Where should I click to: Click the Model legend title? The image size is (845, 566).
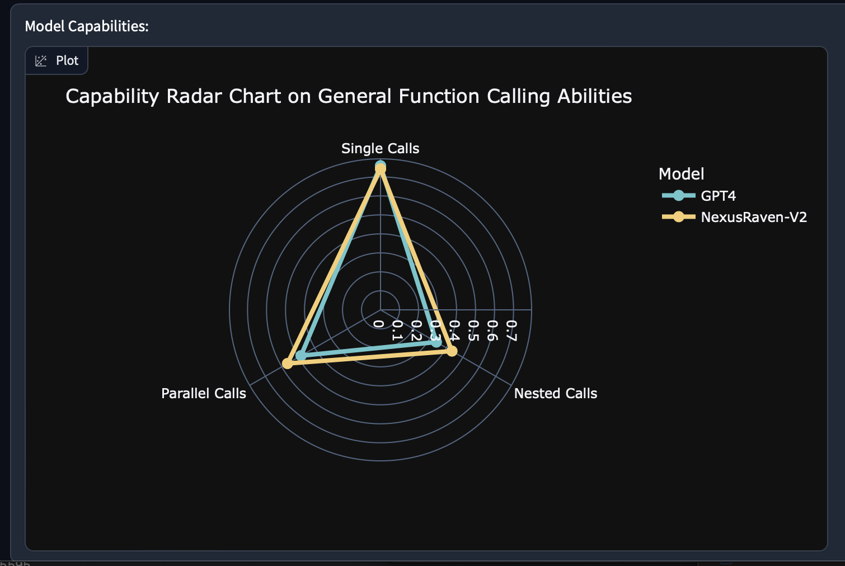681,174
